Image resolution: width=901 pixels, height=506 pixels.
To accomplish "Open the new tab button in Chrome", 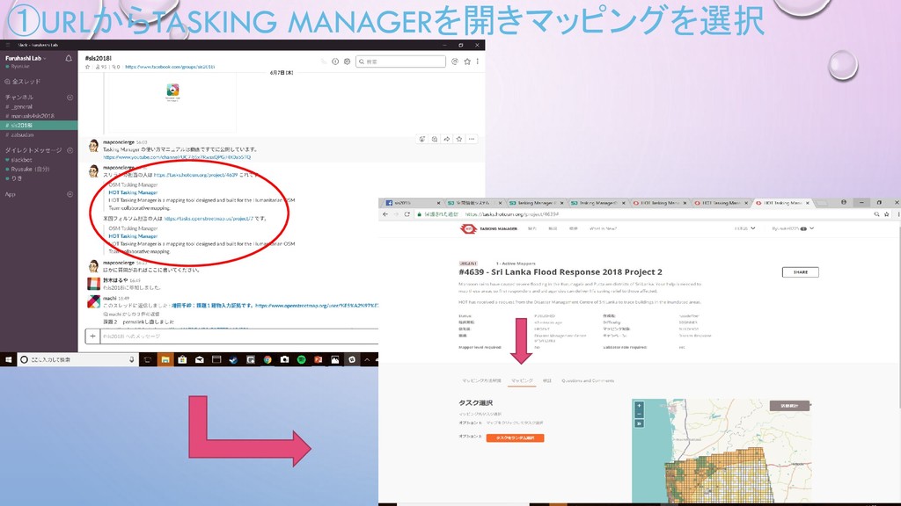I will [823, 203].
